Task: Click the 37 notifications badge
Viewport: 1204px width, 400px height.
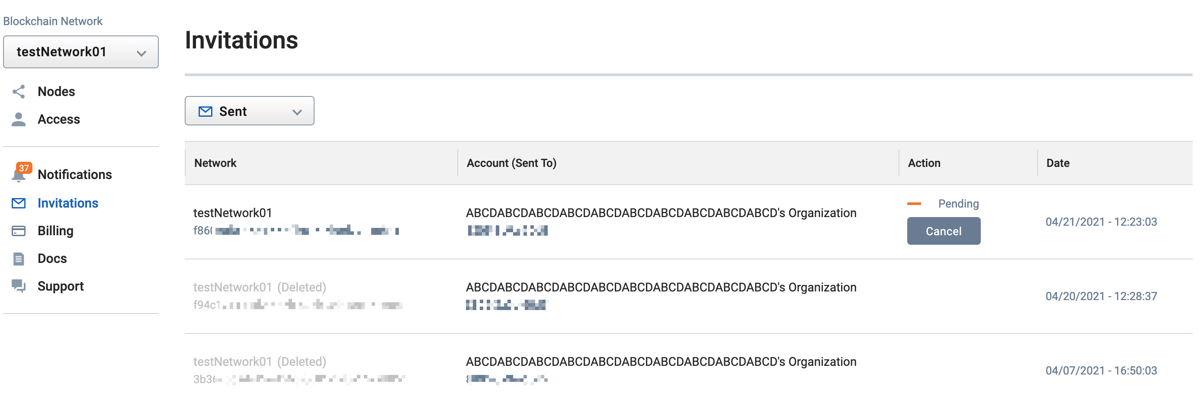Action: [x=24, y=168]
